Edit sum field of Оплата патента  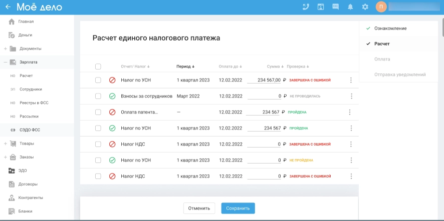tap(263, 112)
